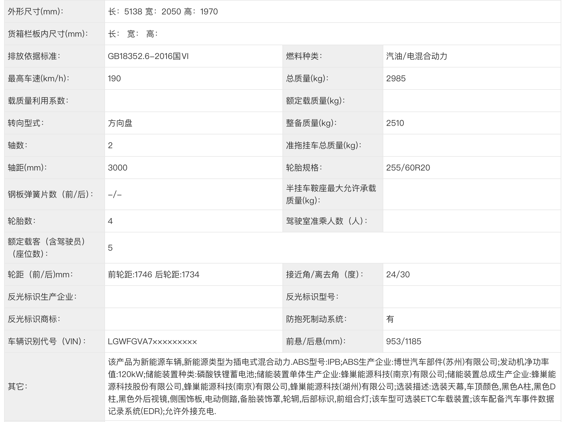Screen dimensions: 566x422
Task: Click the curb weight value 2510
Action: point(395,123)
